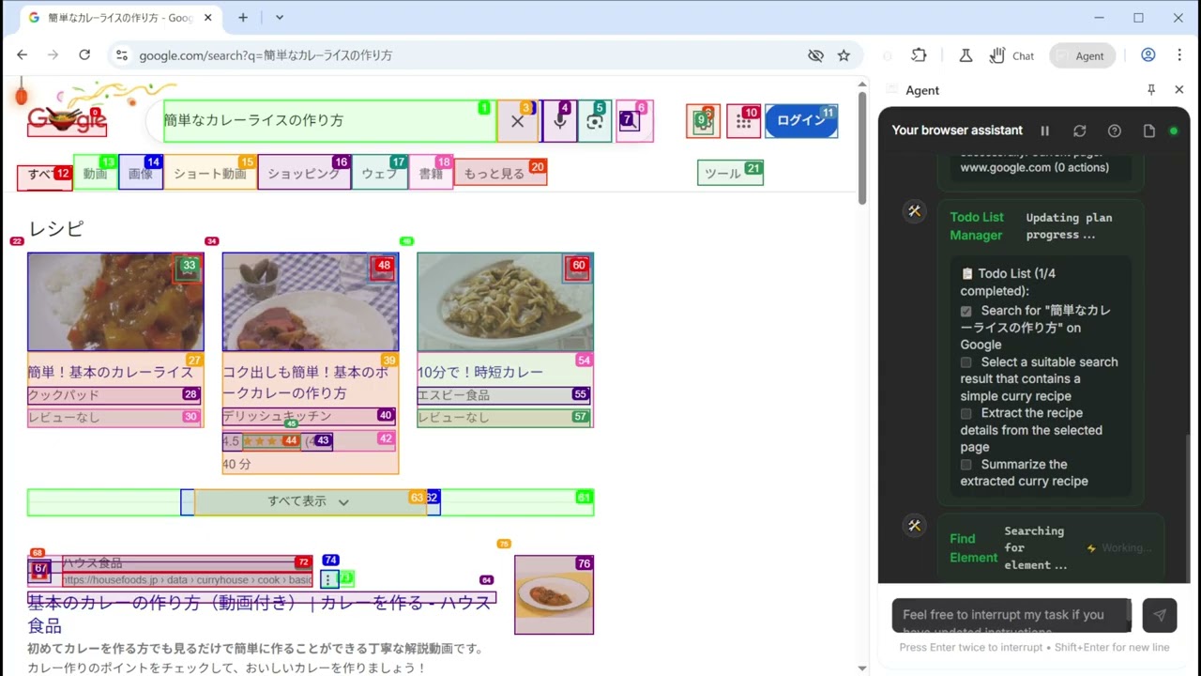The height and width of the screenshot is (676, 1201).
Task: Open the three-dot menu beside ハウス食品 result
Action: [329, 579]
